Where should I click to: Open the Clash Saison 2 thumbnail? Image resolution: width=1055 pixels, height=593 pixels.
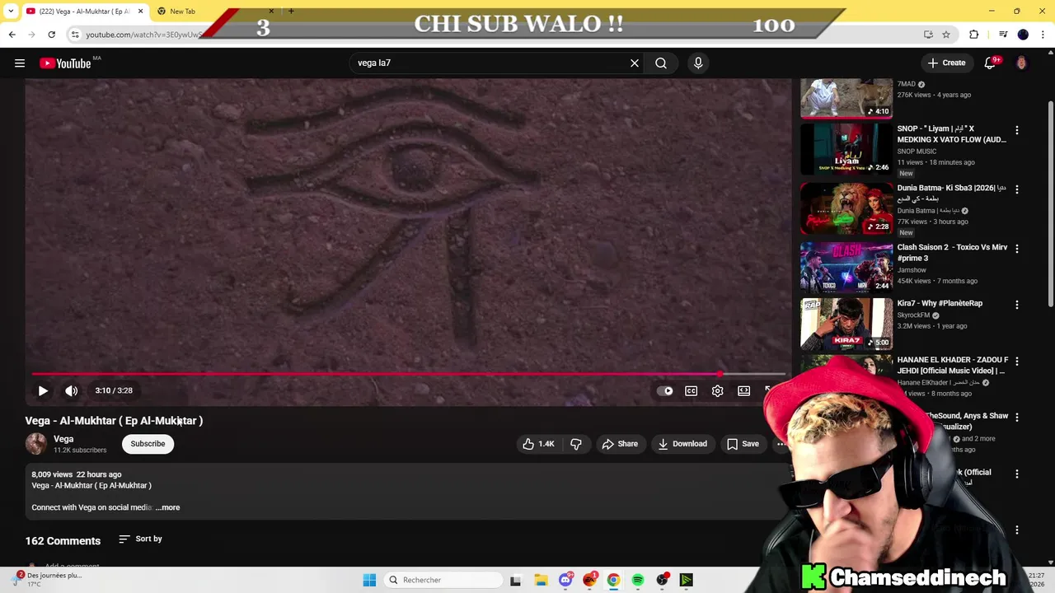[846, 267]
